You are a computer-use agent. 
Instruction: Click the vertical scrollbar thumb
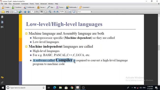[x=159, y=48]
